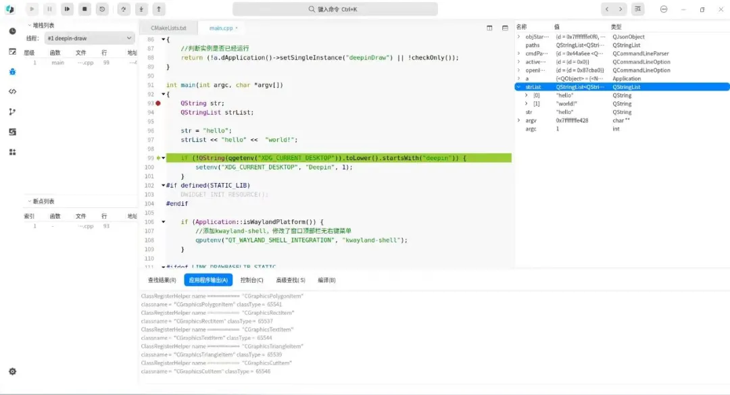Open the 查找结果(R) tab
The image size is (730, 395).
[x=162, y=280]
